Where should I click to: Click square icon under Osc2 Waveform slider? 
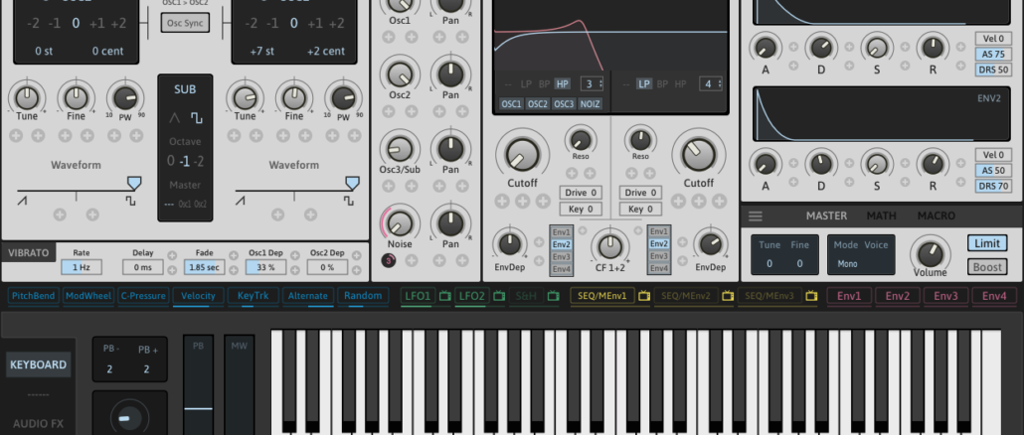(x=349, y=201)
